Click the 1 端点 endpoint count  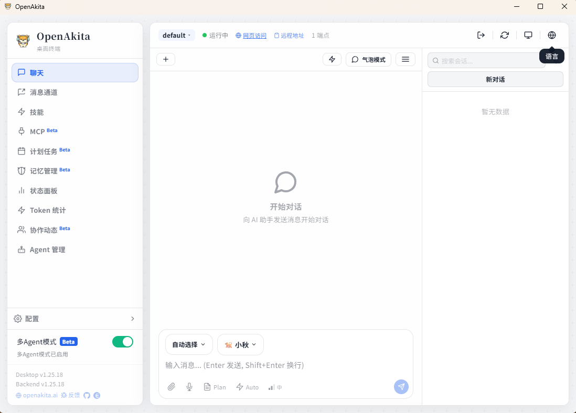click(321, 36)
